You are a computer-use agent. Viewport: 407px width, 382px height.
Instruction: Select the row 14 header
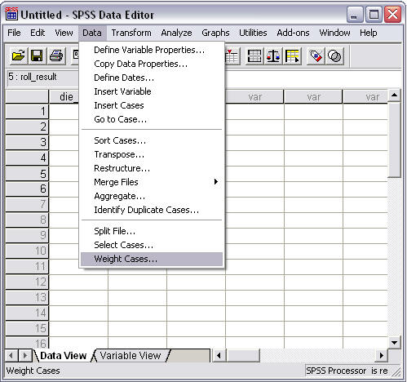pyautogui.click(x=27, y=313)
